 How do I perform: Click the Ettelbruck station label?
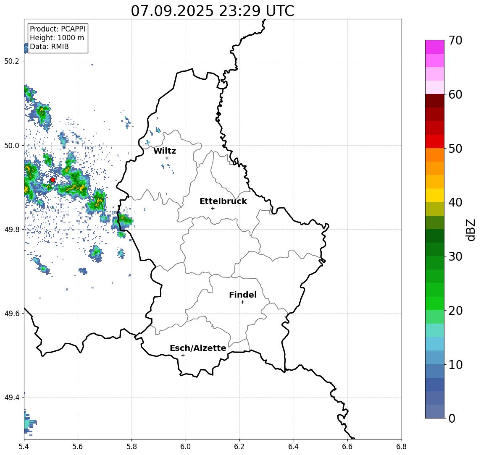click(223, 201)
